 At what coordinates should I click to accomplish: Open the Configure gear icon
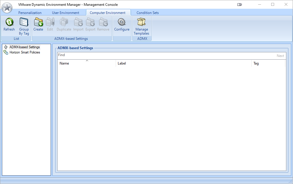click(x=122, y=22)
